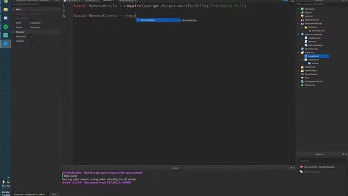
Task: Open the Discord icon in taskbar
Action: coord(5,18)
